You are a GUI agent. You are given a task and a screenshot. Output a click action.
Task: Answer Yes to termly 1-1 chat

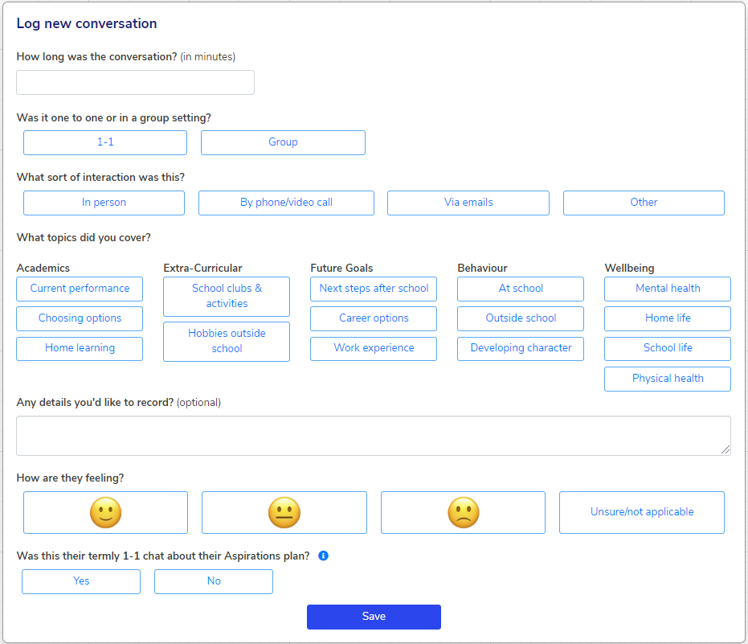click(x=81, y=581)
